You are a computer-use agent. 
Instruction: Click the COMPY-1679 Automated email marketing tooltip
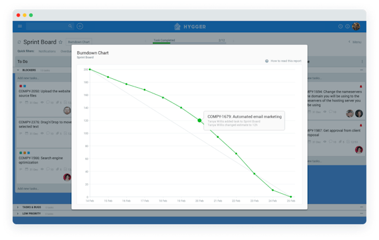[244, 121]
